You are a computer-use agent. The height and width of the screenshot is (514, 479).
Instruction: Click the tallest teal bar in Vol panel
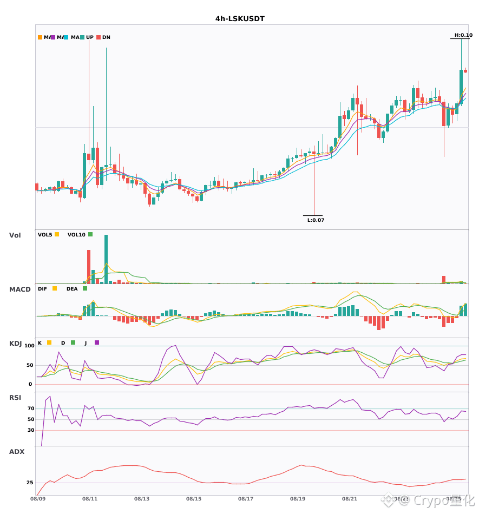[x=106, y=259]
